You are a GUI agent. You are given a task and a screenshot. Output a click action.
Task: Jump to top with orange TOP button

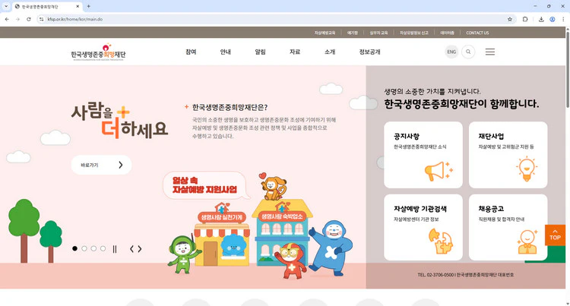click(x=555, y=235)
